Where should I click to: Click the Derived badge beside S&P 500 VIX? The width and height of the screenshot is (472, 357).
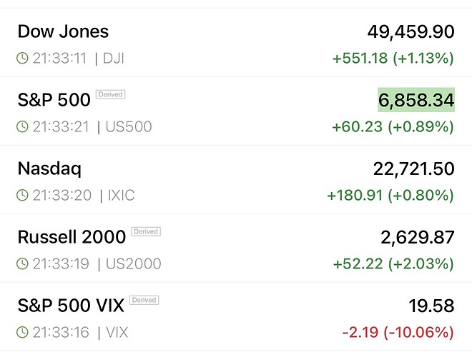(144, 301)
